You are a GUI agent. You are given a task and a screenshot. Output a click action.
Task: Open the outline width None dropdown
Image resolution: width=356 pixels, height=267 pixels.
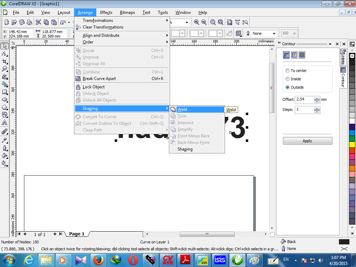point(274,33)
